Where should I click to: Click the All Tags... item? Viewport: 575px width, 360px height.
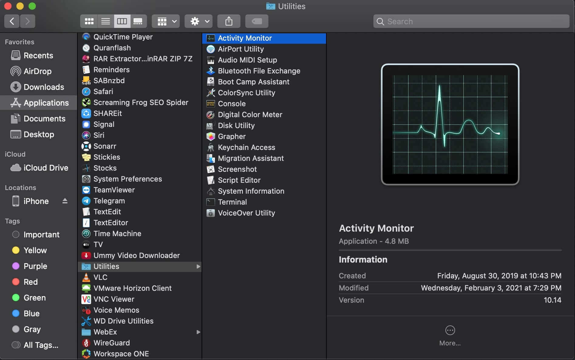38,345
